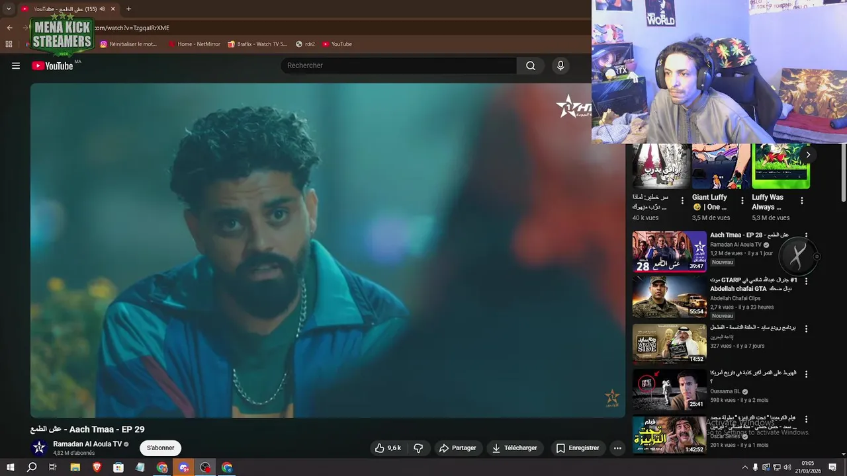This screenshot has height=476, width=847.
Task: Click the browser address bar URL
Action: [132, 28]
